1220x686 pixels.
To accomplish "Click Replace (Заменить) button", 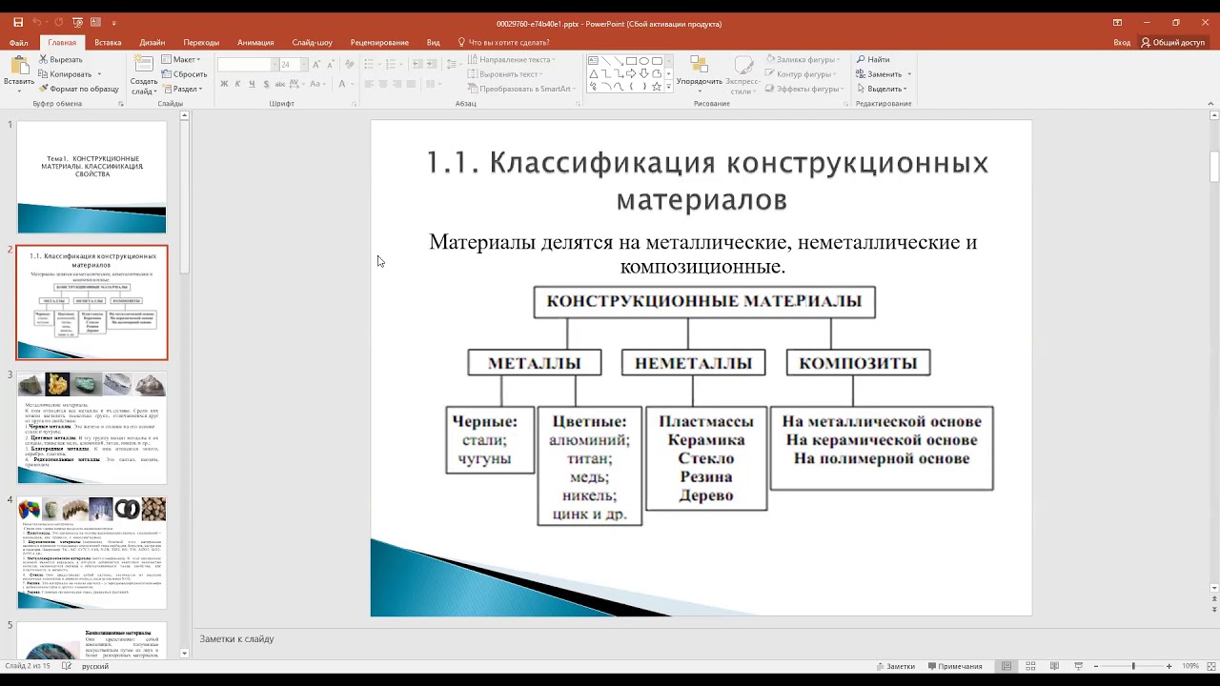I will (884, 73).
